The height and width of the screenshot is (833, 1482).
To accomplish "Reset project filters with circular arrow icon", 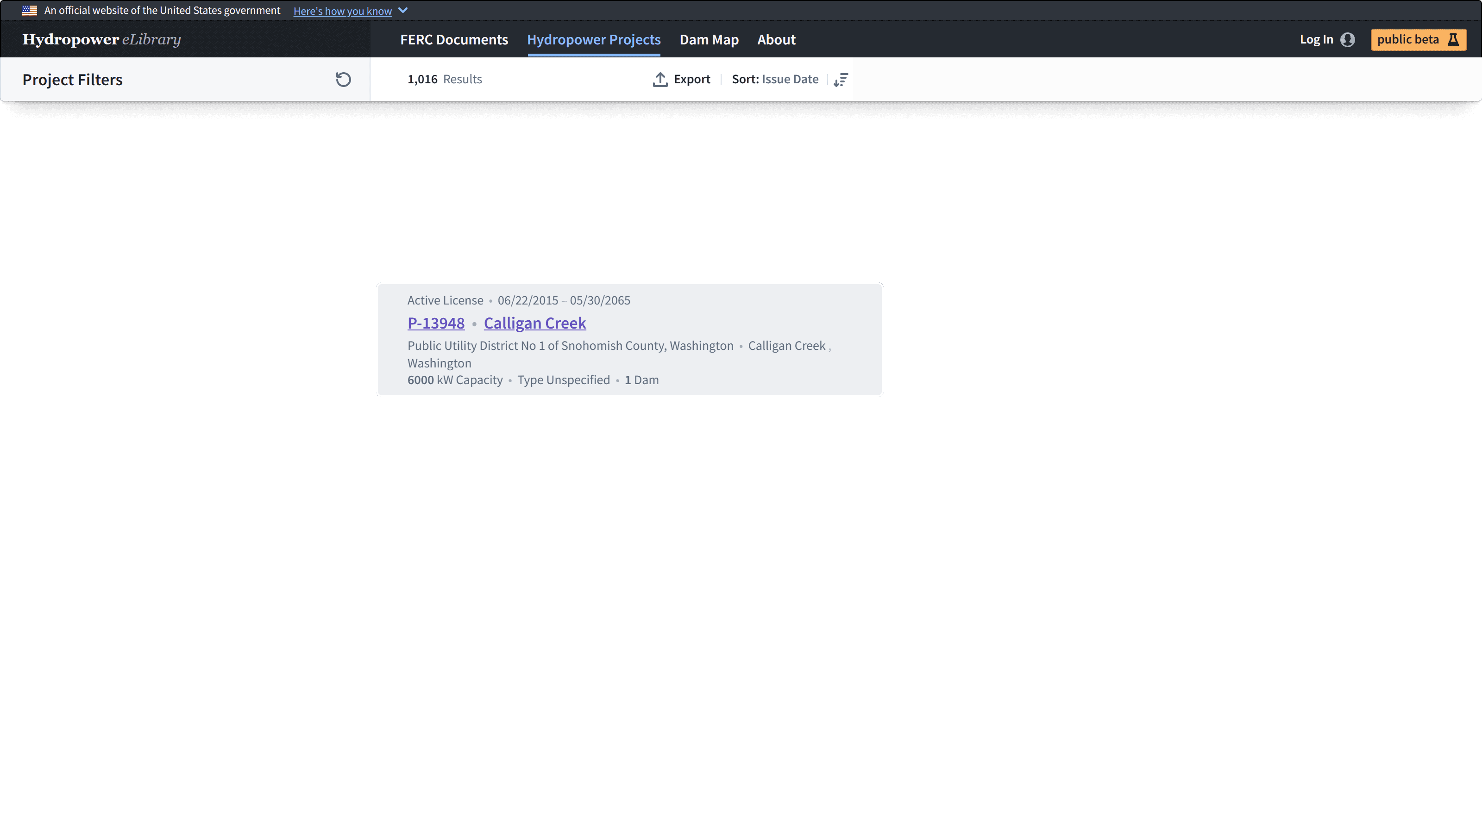I will (x=343, y=79).
